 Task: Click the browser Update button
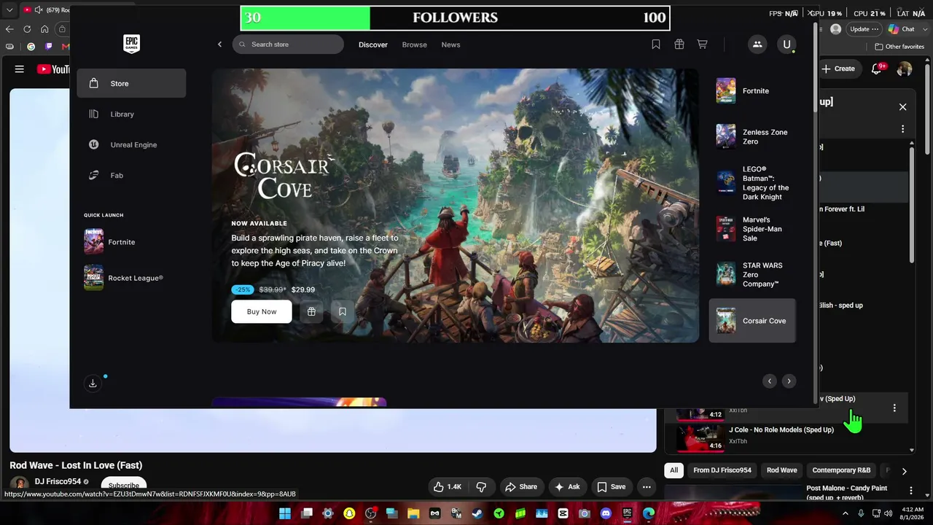(864, 29)
